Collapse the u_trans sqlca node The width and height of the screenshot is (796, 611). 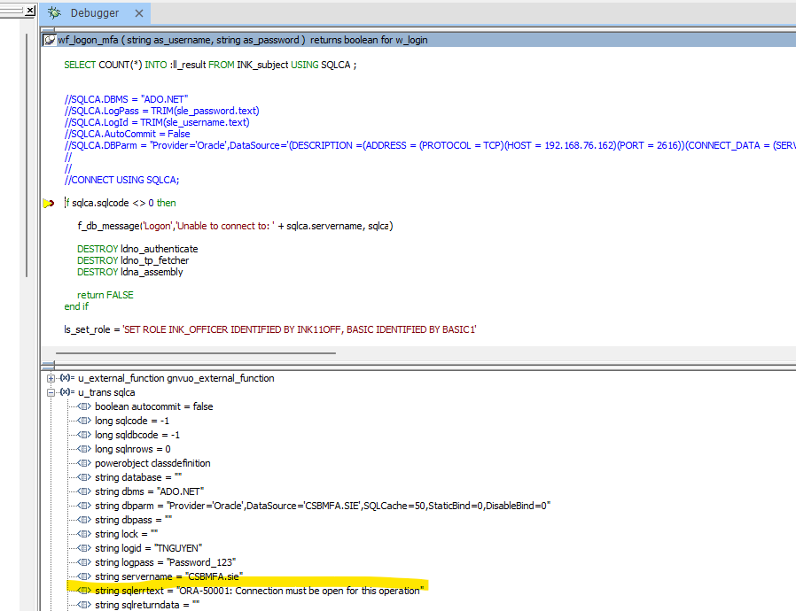point(51,392)
